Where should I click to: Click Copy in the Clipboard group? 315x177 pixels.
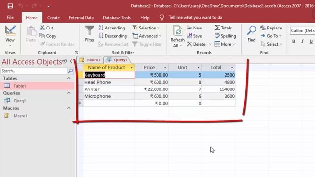click(x=48, y=36)
